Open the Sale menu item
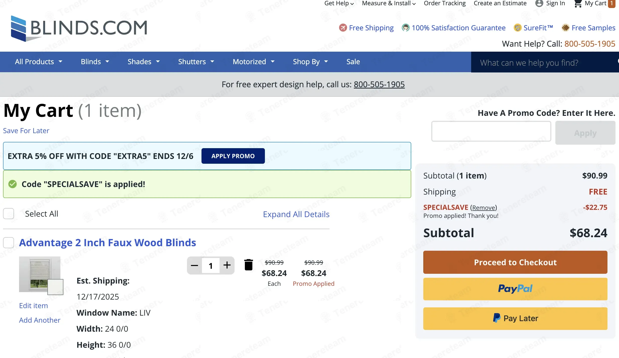 click(353, 62)
